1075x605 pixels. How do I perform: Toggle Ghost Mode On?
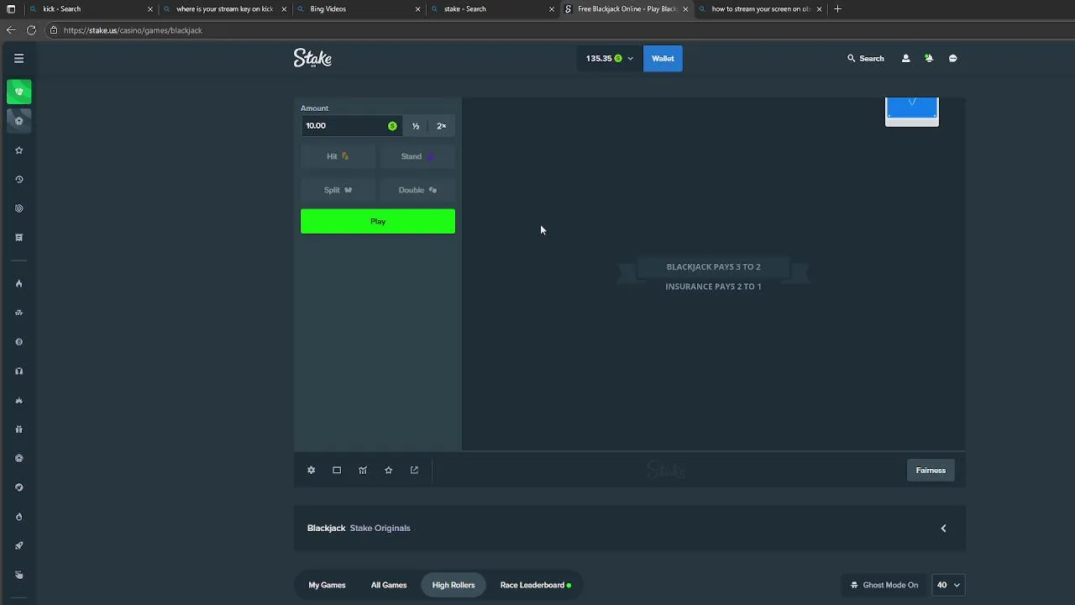884,585
